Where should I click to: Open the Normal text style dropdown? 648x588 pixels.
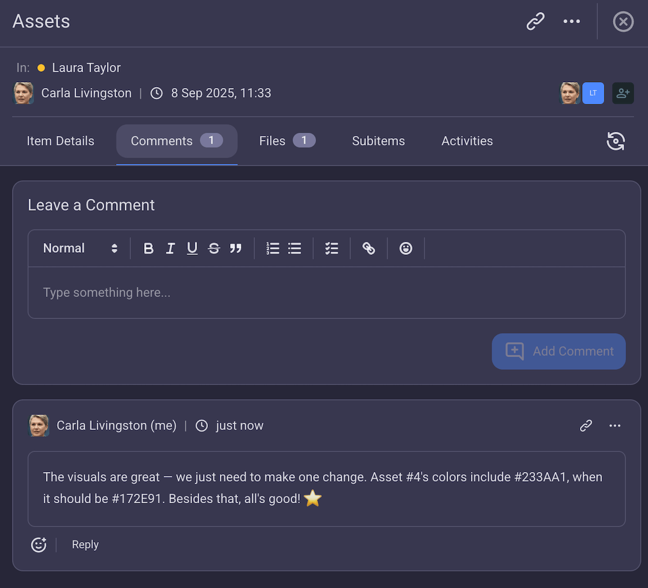79,248
